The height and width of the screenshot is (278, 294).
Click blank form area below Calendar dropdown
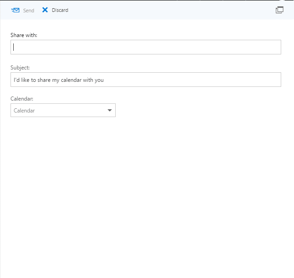(146, 187)
